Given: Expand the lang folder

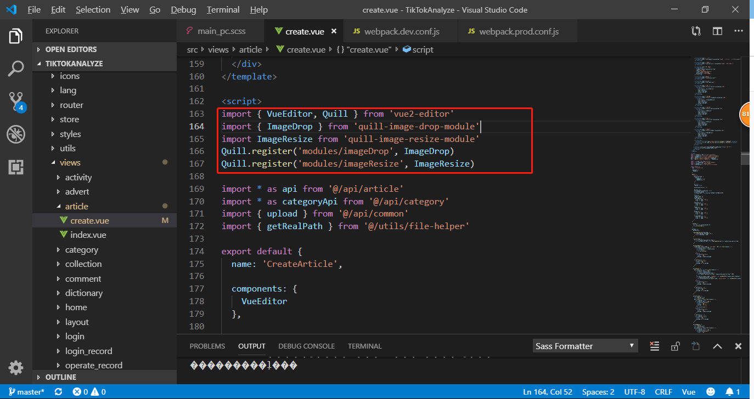Looking at the screenshot, I should [104, 90].
